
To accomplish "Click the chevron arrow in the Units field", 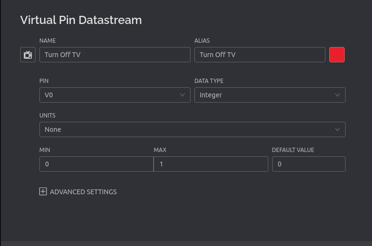I will (337, 129).
